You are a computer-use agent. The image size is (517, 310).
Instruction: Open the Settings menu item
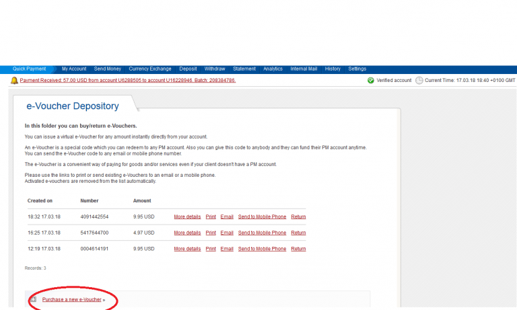tap(357, 69)
